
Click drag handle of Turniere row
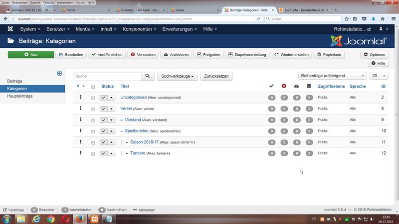coord(81,153)
